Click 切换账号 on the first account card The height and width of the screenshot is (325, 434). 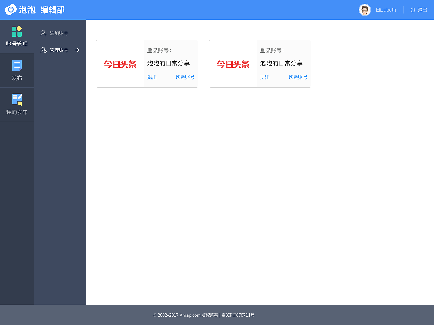click(185, 77)
